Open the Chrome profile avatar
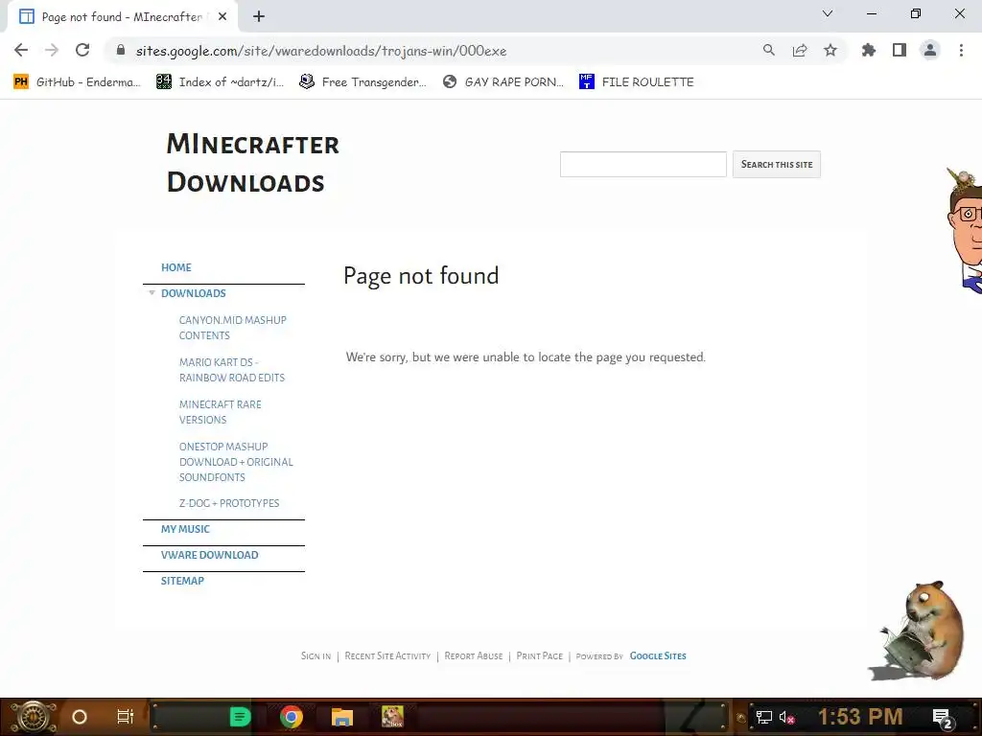 [930, 50]
